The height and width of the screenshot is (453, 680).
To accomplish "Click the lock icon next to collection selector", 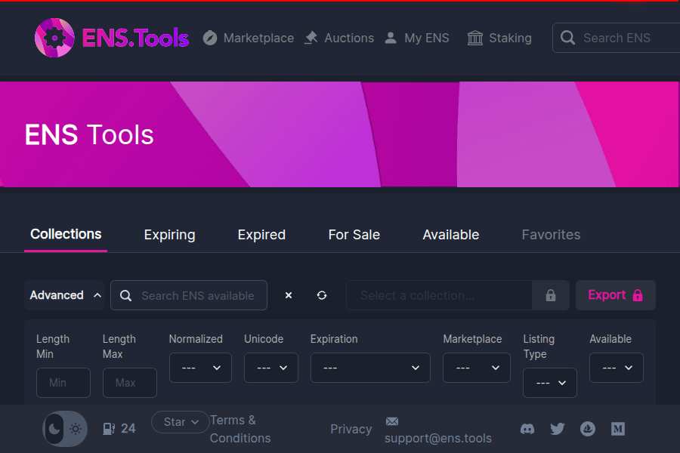I will point(551,295).
